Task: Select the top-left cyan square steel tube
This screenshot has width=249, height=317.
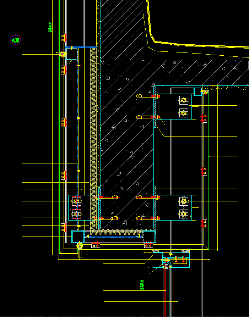Action: pyautogui.click(x=72, y=54)
